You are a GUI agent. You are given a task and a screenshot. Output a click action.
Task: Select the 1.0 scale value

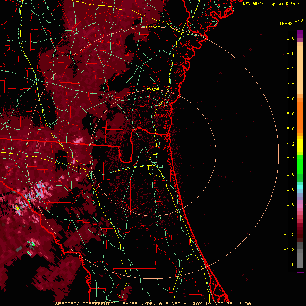pos(291,204)
